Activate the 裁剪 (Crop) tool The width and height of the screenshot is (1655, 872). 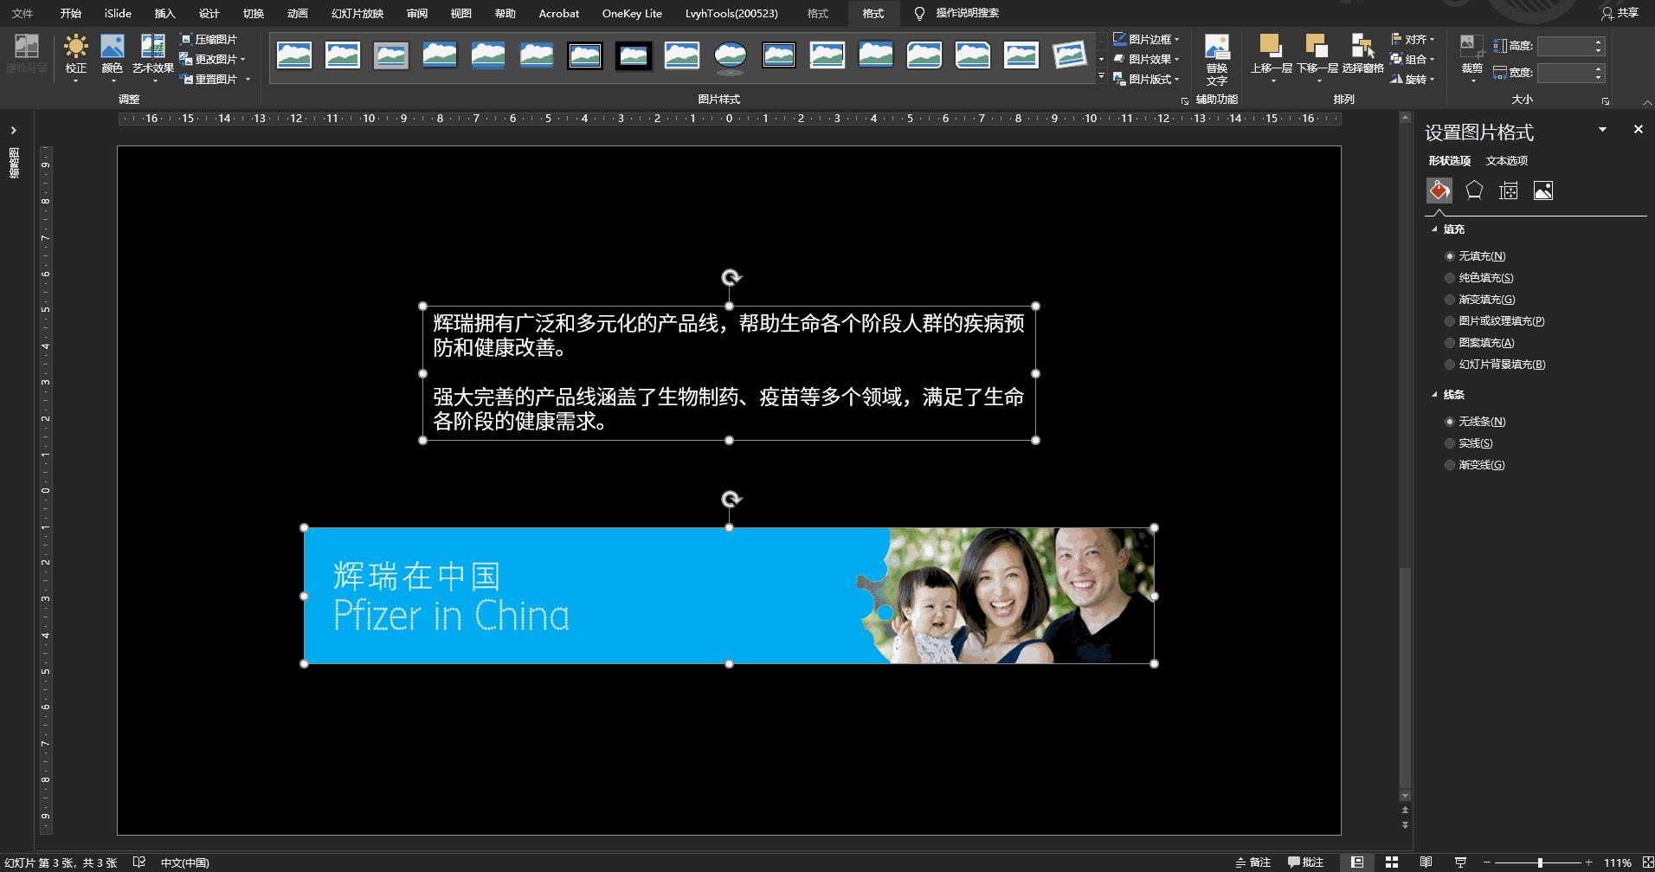click(x=1471, y=52)
